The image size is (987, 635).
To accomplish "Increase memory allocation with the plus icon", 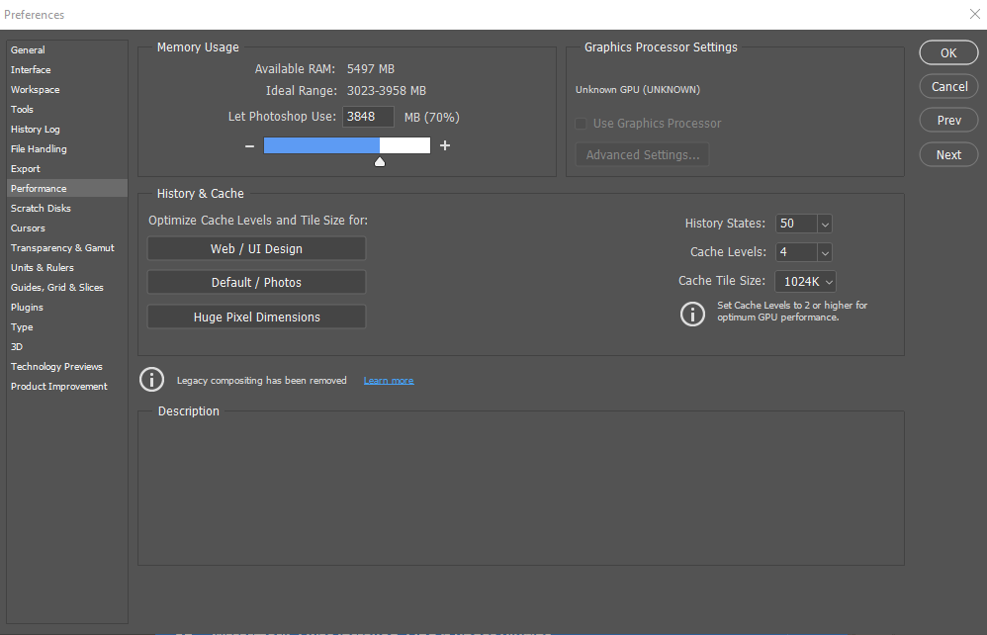I will pyautogui.click(x=444, y=144).
